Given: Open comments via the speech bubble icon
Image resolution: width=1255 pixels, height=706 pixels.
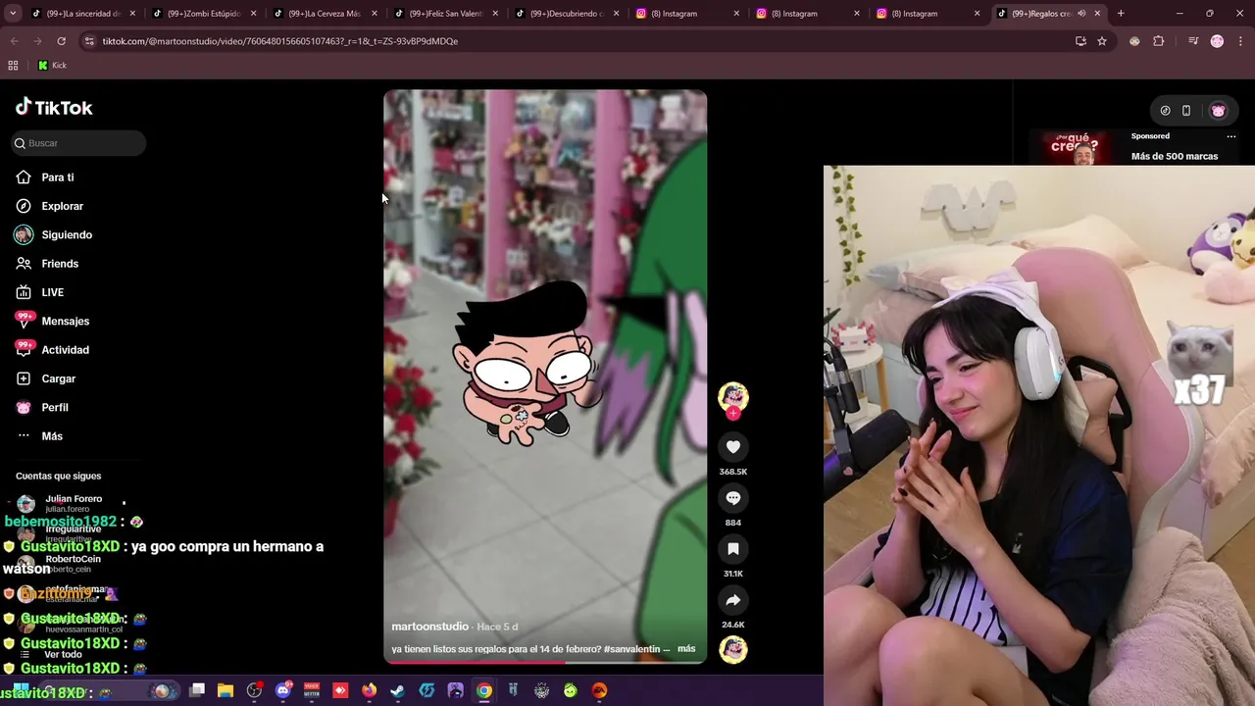Looking at the screenshot, I should click(x=732, y=498).
